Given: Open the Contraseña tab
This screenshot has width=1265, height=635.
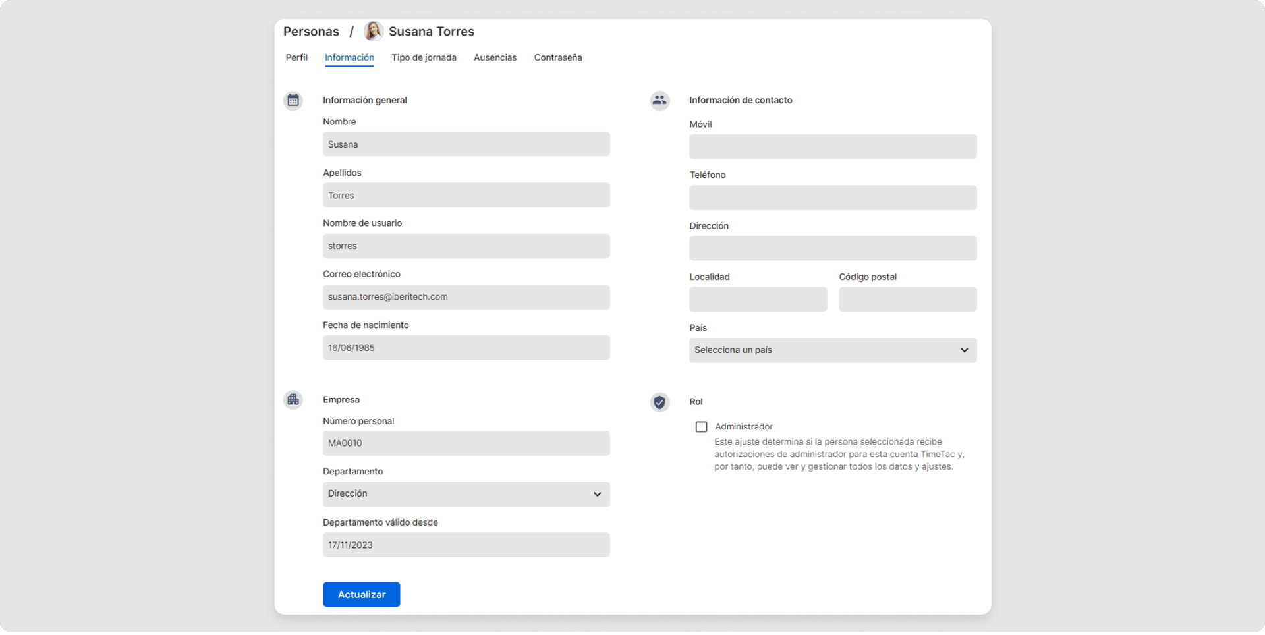Looking at the screenshot, I should (x=557, y=57).
